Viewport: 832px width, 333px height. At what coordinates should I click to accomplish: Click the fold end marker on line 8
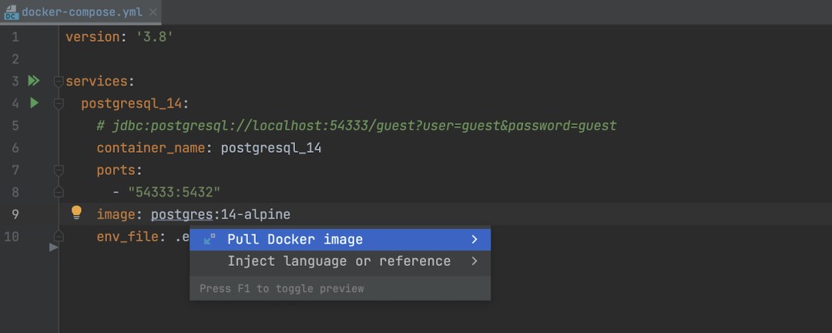[58, 191]
